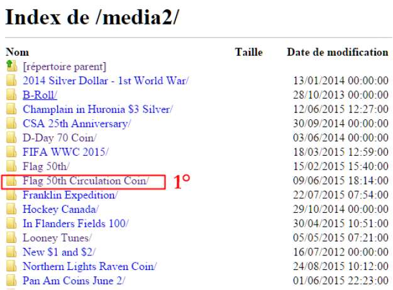Viewport: 393px width, 290px height.
Task: Click the Nom column header
Action: click(18, 52)
